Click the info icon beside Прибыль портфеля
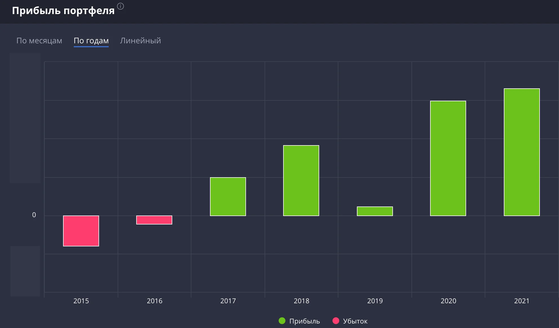This screenshot has height=328, width=559. point(120,6)
